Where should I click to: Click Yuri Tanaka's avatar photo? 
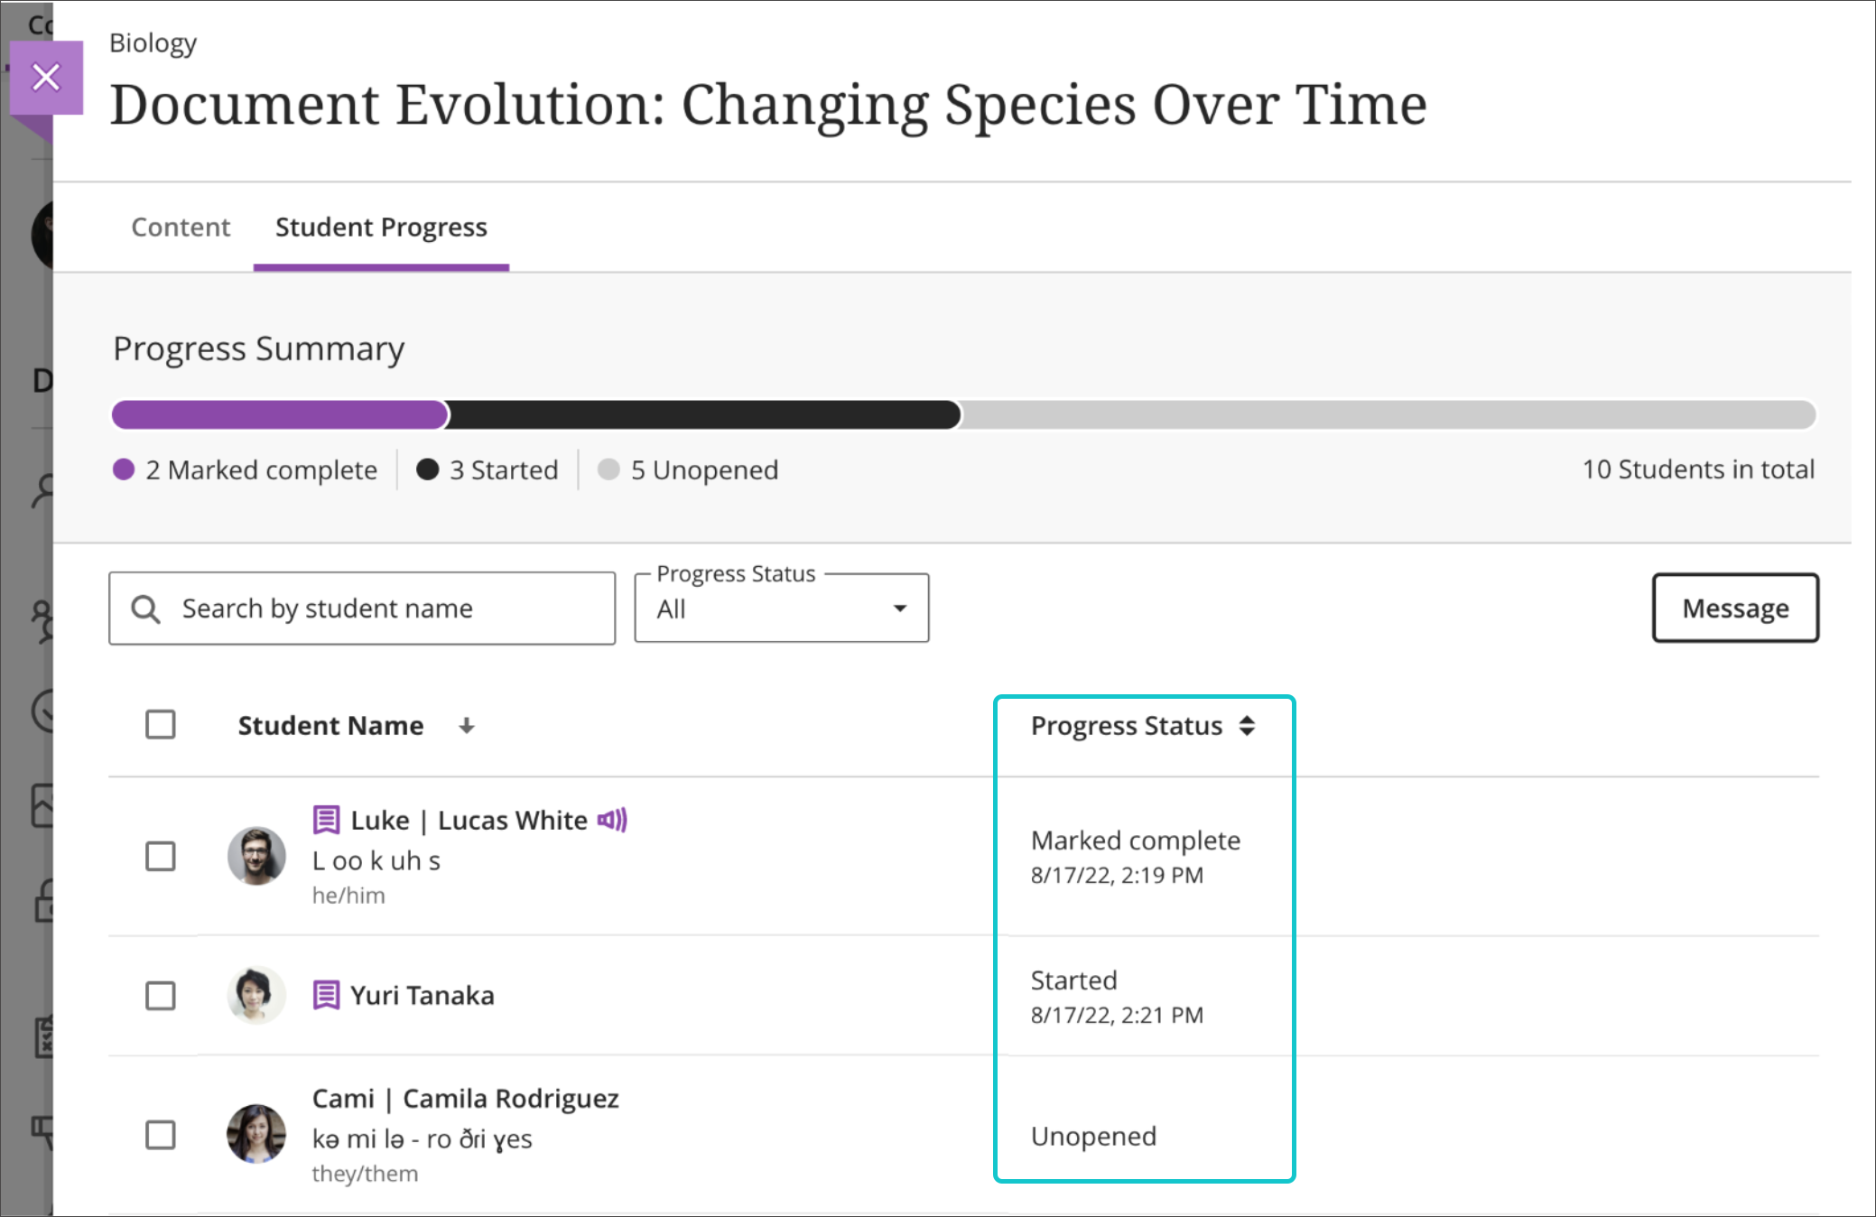tap(256, 995)
